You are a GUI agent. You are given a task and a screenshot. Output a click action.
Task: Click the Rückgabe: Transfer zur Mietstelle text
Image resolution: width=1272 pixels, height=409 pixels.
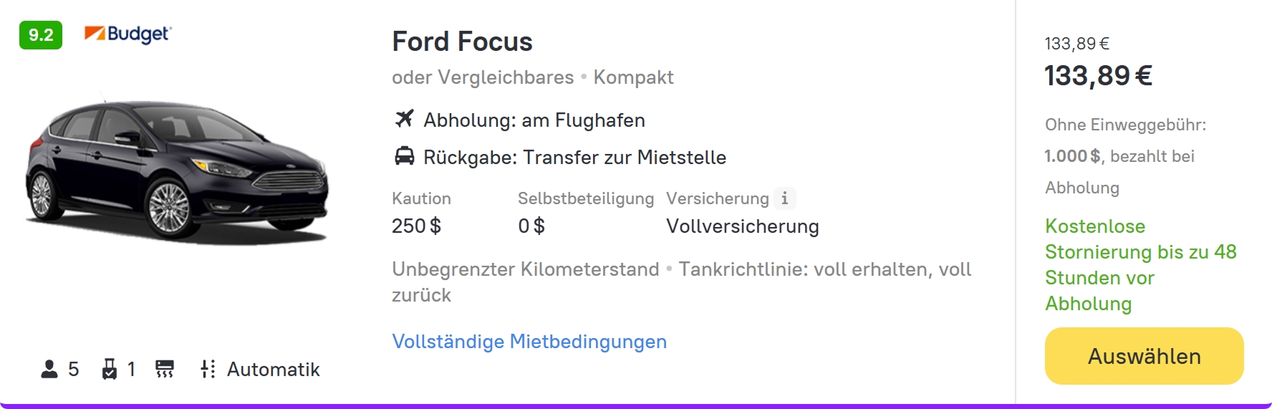pyautogui.click(x=574, y=158)
